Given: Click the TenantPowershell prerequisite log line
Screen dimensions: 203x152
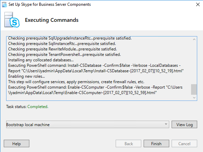Looking at the screenshot, I should [64, 55].
